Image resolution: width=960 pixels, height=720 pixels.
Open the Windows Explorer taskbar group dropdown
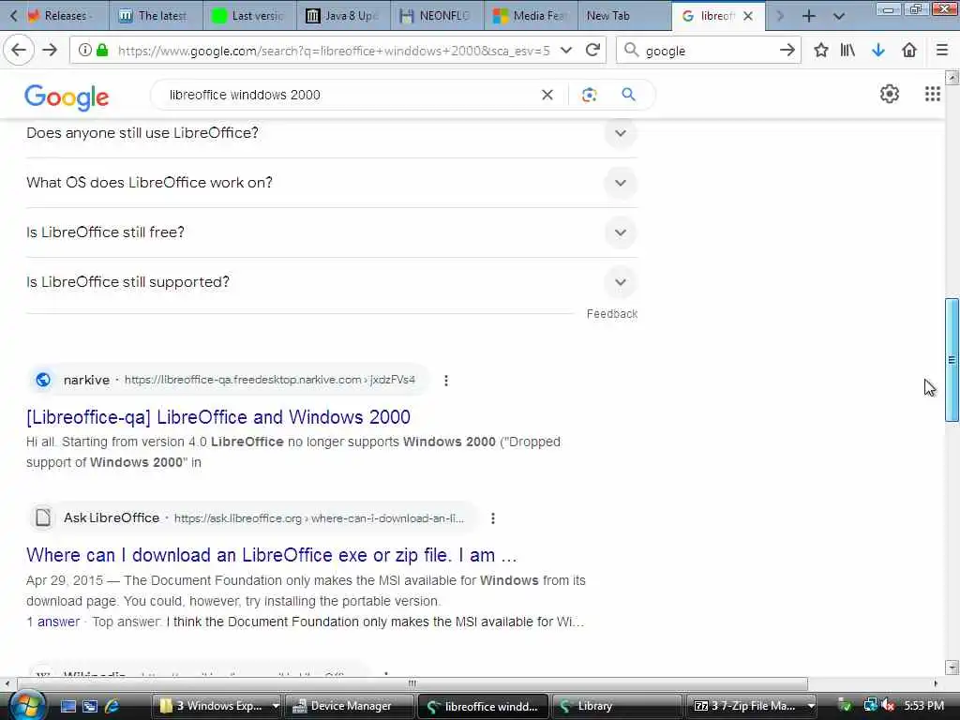pyautogui.click(x=276, y=706)
